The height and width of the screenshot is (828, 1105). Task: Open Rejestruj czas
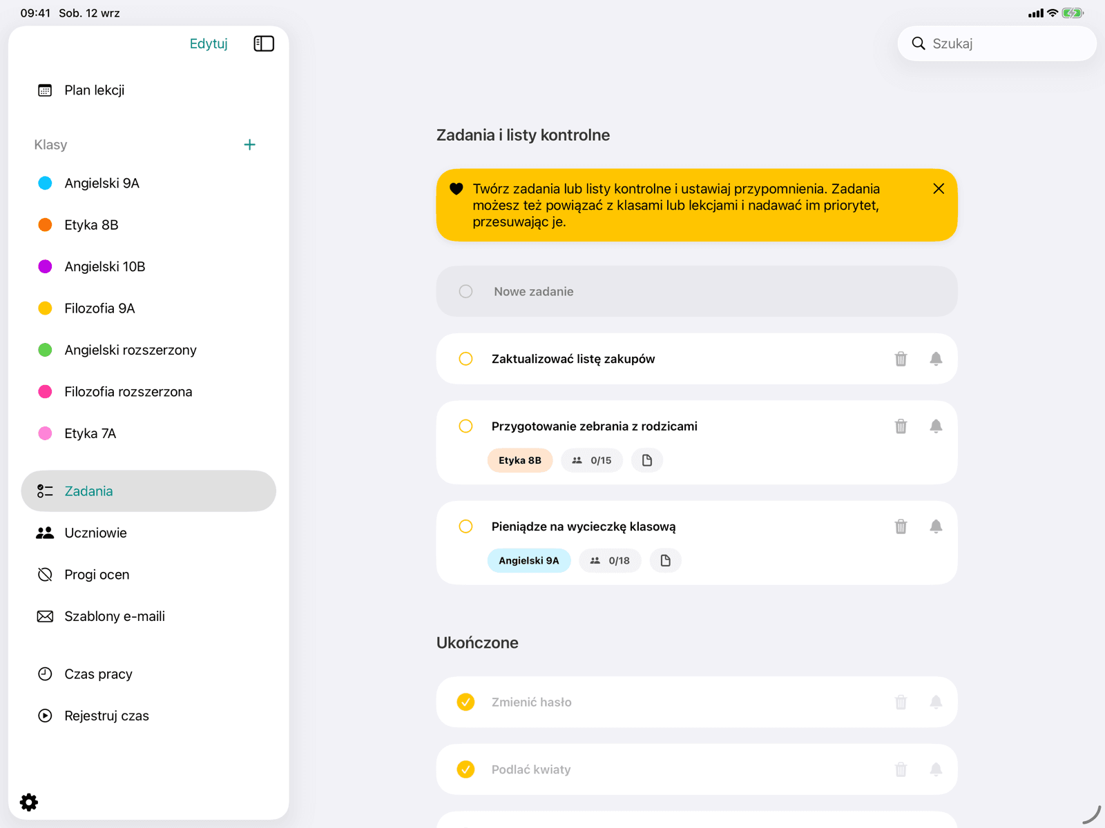(x=148, y=716)
